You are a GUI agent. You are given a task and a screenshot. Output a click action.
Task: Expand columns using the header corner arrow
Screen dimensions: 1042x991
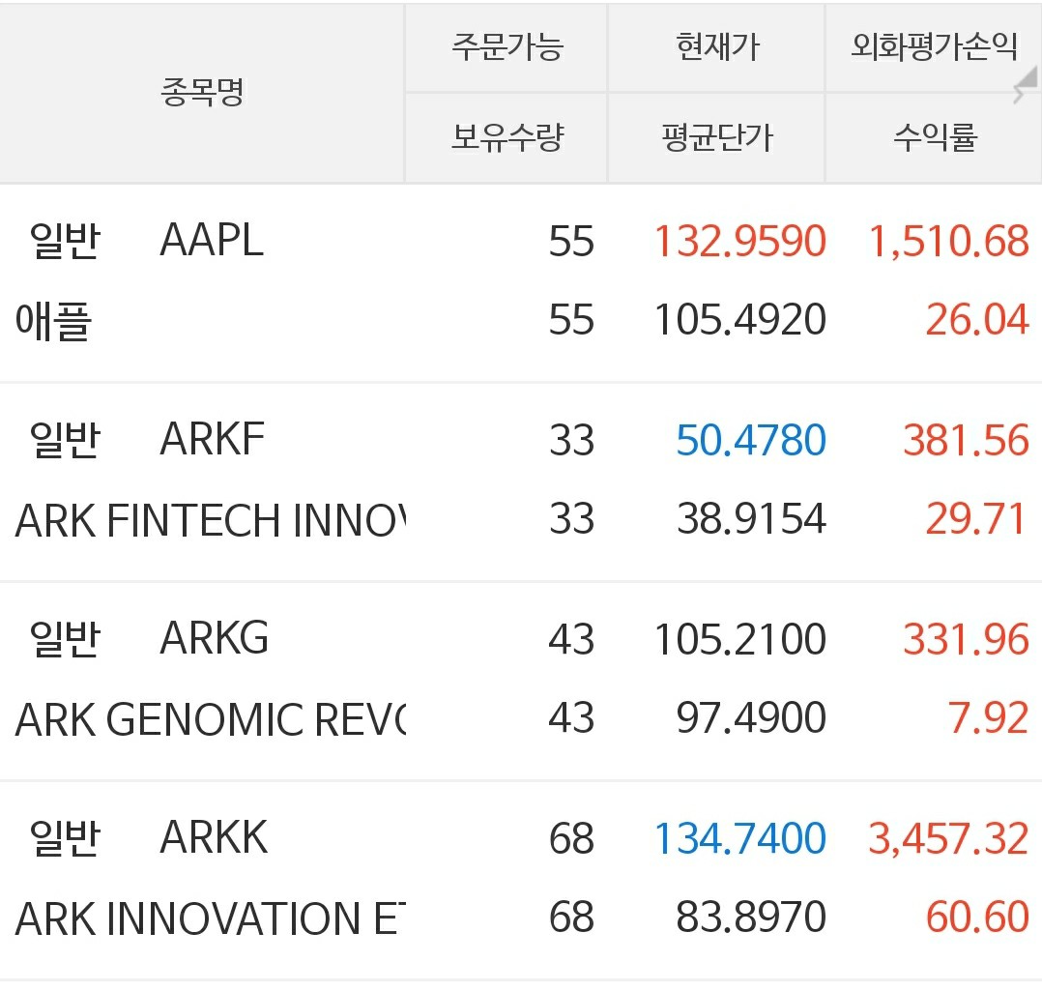(x=1019, y=93)
